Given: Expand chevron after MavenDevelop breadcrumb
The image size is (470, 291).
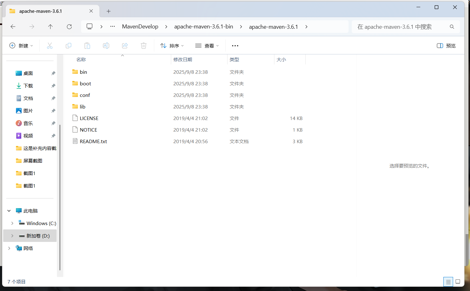Looking at the screenshot, I should coord(166,27).
